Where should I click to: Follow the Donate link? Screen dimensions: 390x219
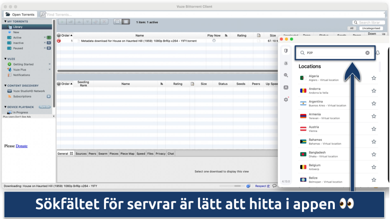pyautogui.click(x=21, y=146)
